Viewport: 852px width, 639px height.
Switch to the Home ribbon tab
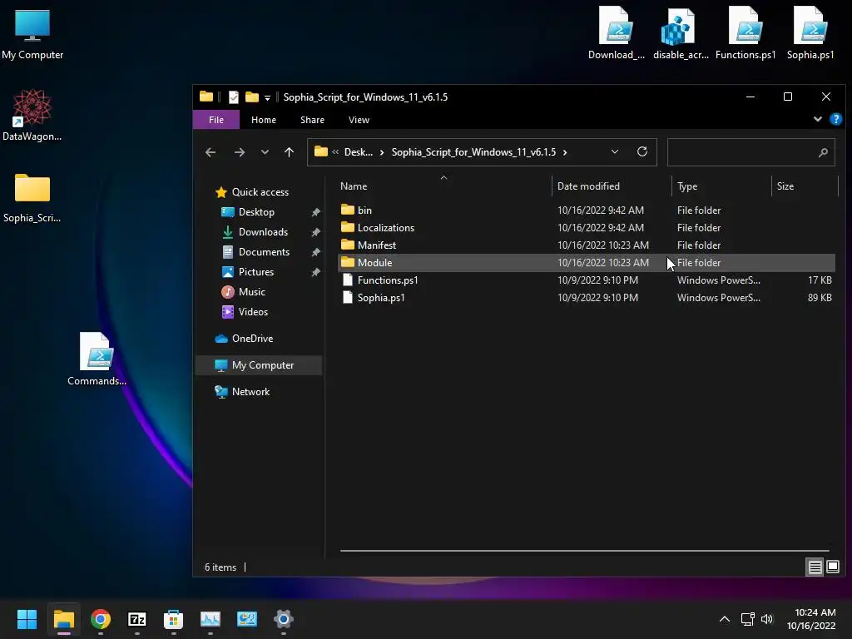(x=264, y=120)
